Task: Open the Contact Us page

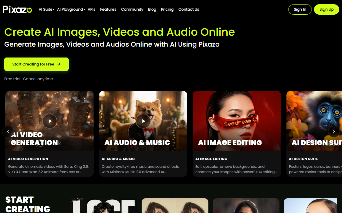Action: pos(189,9)
